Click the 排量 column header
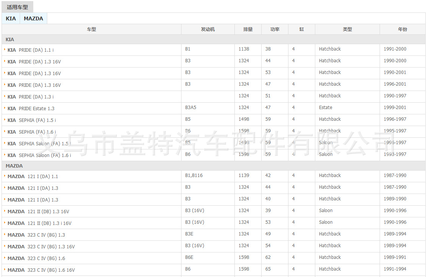Viewport: 431px width, 277px height. click(248, 29)
